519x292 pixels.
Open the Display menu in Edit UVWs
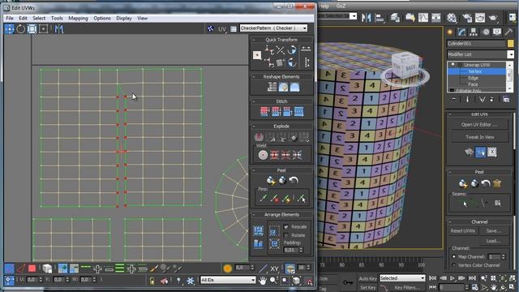(124, 18)
